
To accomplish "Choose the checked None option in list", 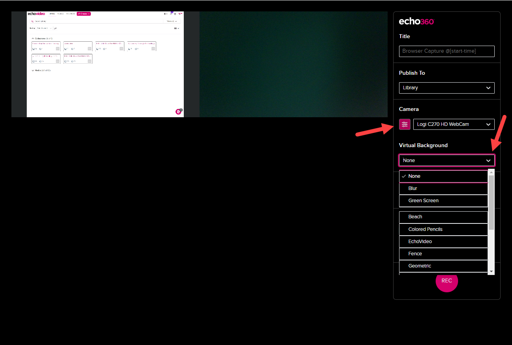I will click(444, 176).
